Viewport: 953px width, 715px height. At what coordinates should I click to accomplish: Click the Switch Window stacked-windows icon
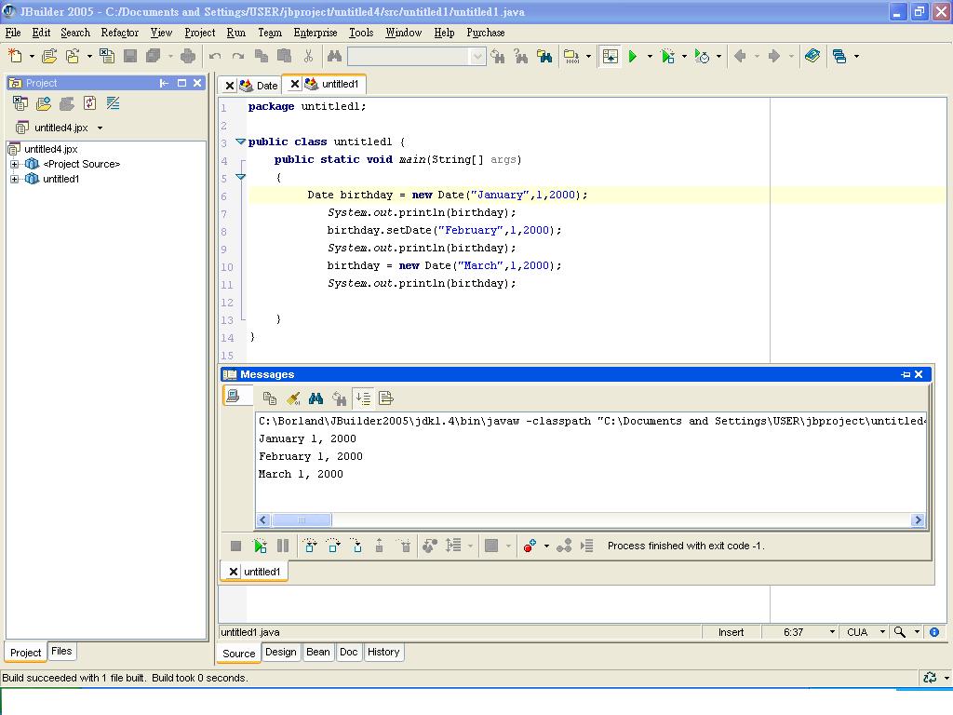pyautogui.click(x=839, y=56)
